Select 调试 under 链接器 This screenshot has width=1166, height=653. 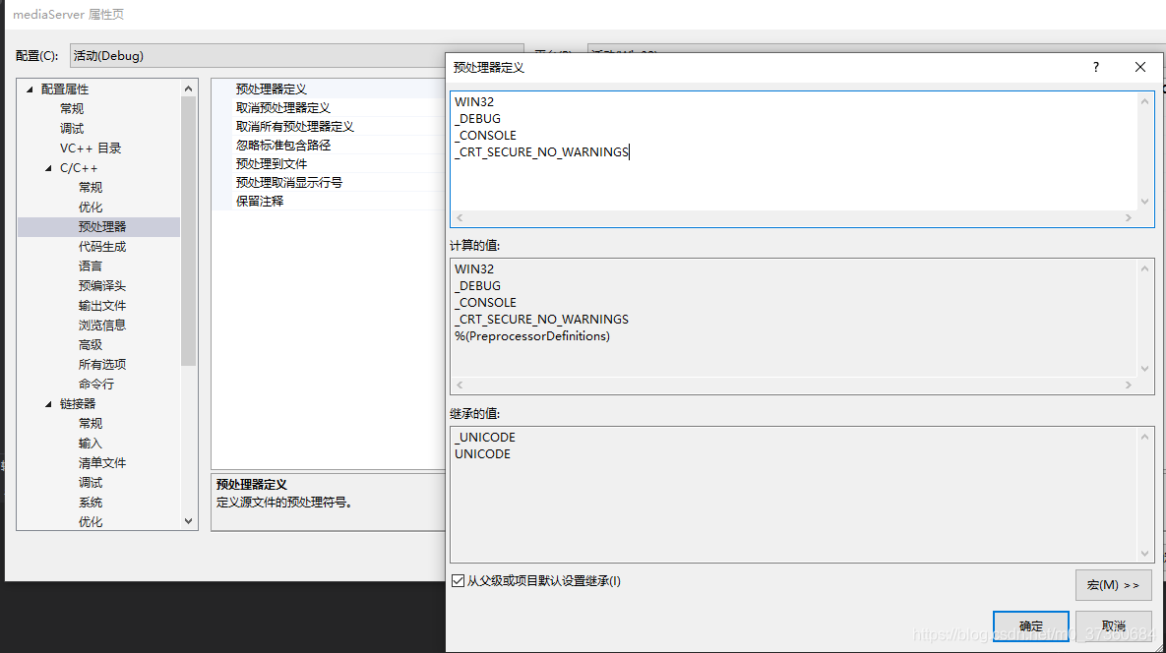point(91,483)
